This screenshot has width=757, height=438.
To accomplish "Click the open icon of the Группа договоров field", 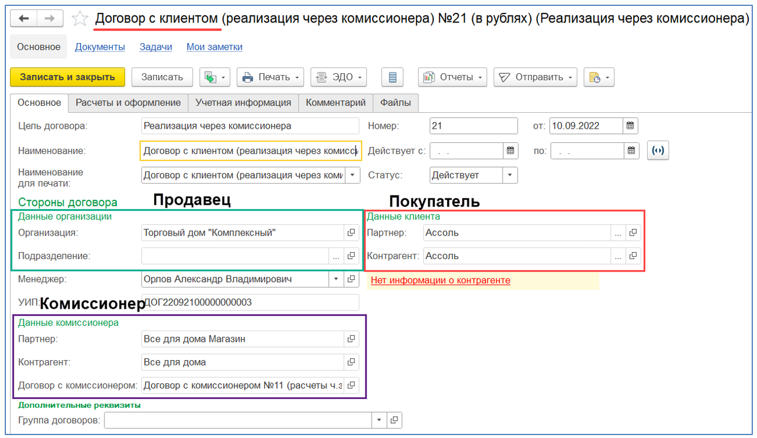I will [394, 420].
